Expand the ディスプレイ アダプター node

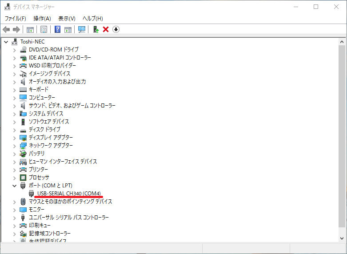(x=14, y=138)
